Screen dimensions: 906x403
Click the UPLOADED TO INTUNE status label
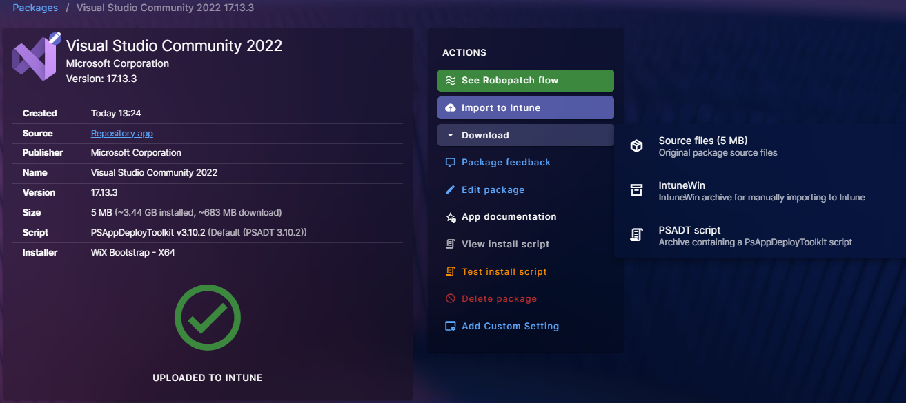[x=208, y=378]
